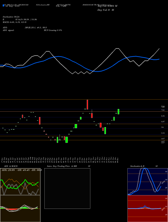Click the '5.6' price axis label
Screen dimensions: 168x222
pyautogui.click(x=163, y=127)
